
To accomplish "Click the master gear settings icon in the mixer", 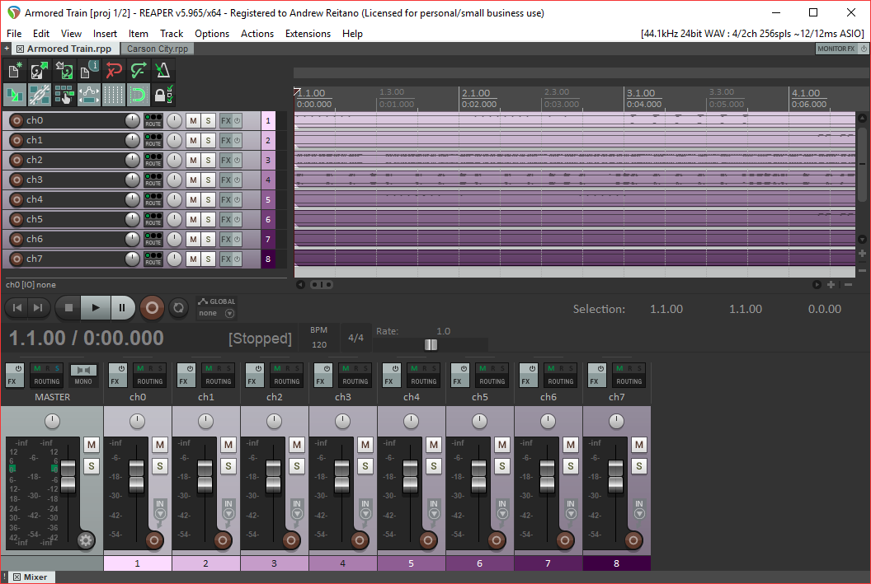I will pos(86,540).
